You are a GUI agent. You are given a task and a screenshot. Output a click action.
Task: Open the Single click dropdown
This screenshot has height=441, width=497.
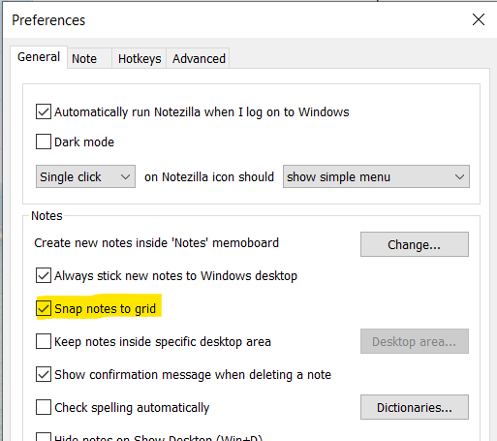[85, 176]
